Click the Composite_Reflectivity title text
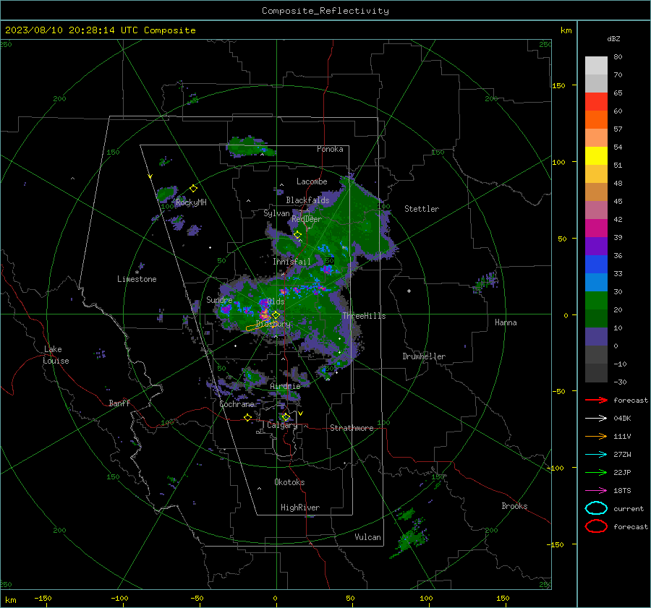 coord(325,11)
